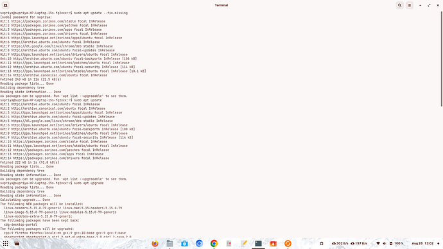443x249 pixels.
Task: Open the Software store shopping bag icon
Action: pyautogui.click(x=184, y=243)
